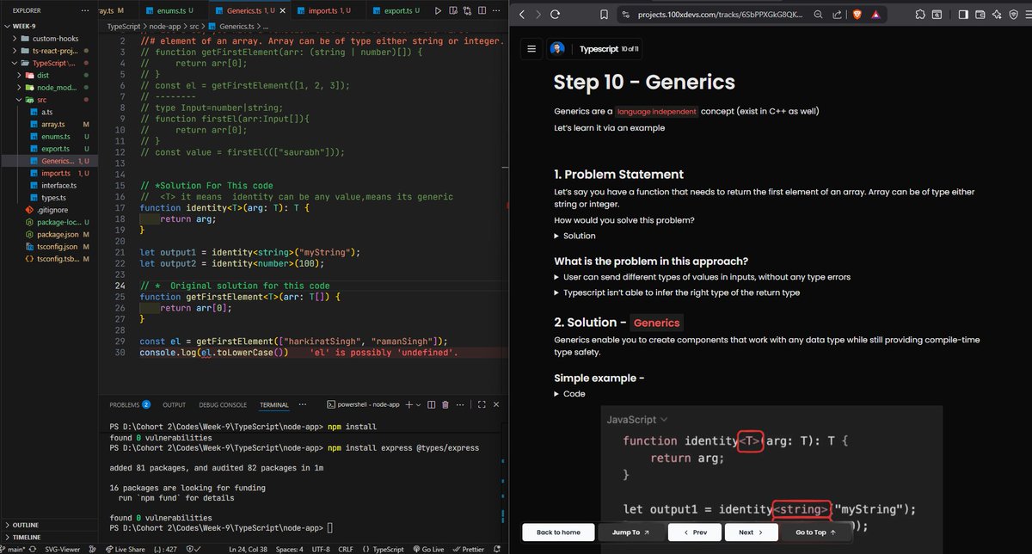Close the terminal panel with X
The height and width of the screenshot is (554, 1032).
tap(495, 404)
